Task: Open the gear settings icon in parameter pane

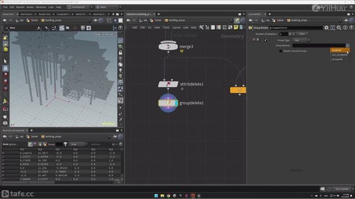Action: [326, 28]
